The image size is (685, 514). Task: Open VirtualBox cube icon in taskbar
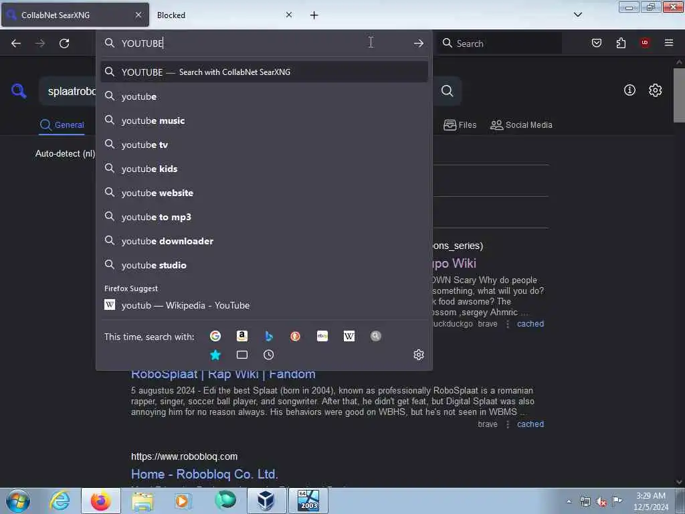coord(266,501)
